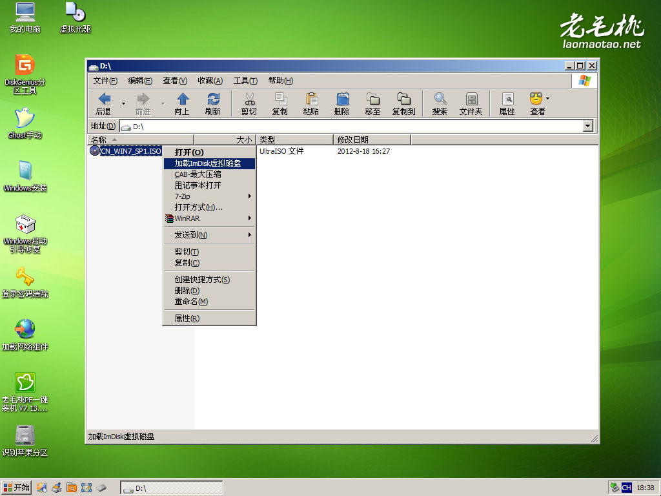The width and height of the screenshot is (661, 496).
Task: Open Windows启动引导修复 desktop tool
Action: (25, 234)
